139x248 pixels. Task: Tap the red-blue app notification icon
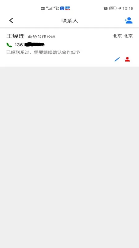[x=68, y=8]
